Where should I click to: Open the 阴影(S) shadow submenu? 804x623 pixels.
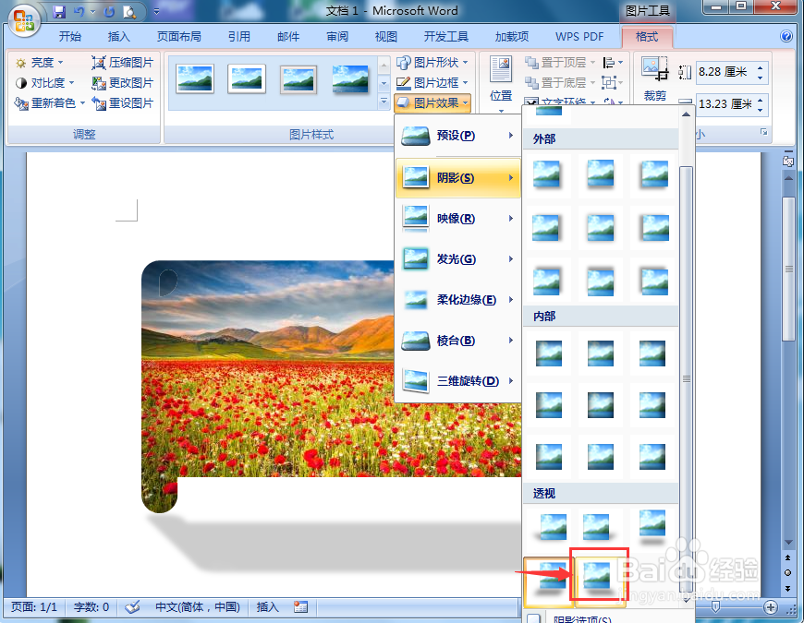click(457, 177)
